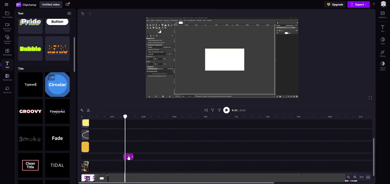Click the auto compose sparkle icon

(82, 110)
